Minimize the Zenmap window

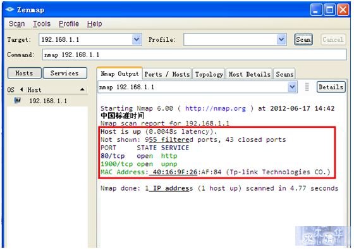tap(316, 10)
